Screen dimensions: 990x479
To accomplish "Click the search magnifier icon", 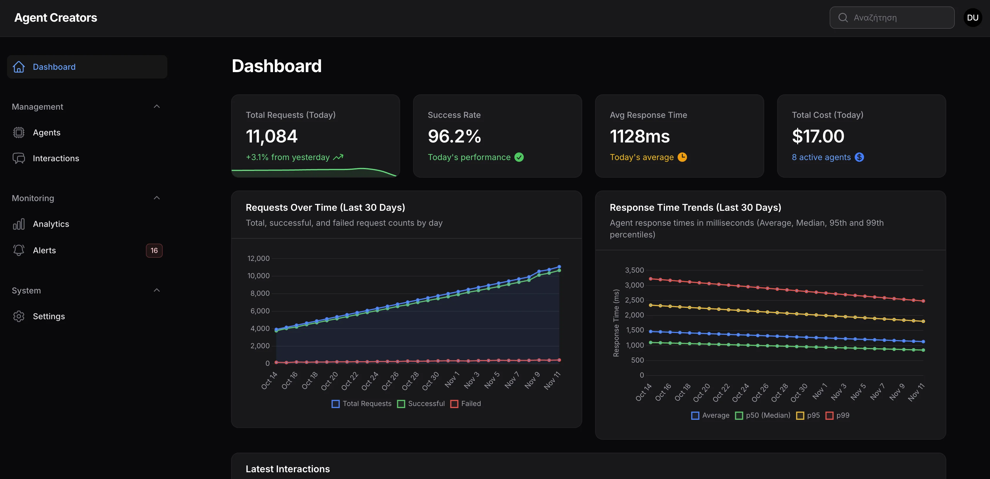I will [843, 18].
